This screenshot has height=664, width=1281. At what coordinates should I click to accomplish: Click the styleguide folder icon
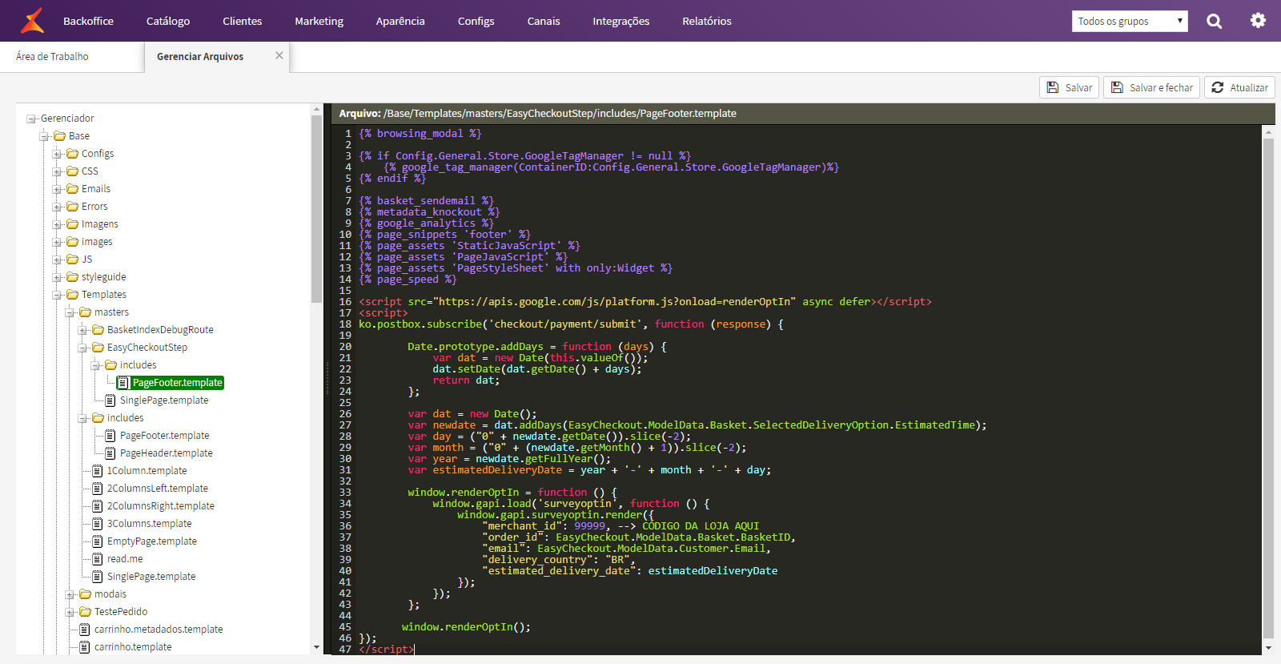(x=72, y=277)
